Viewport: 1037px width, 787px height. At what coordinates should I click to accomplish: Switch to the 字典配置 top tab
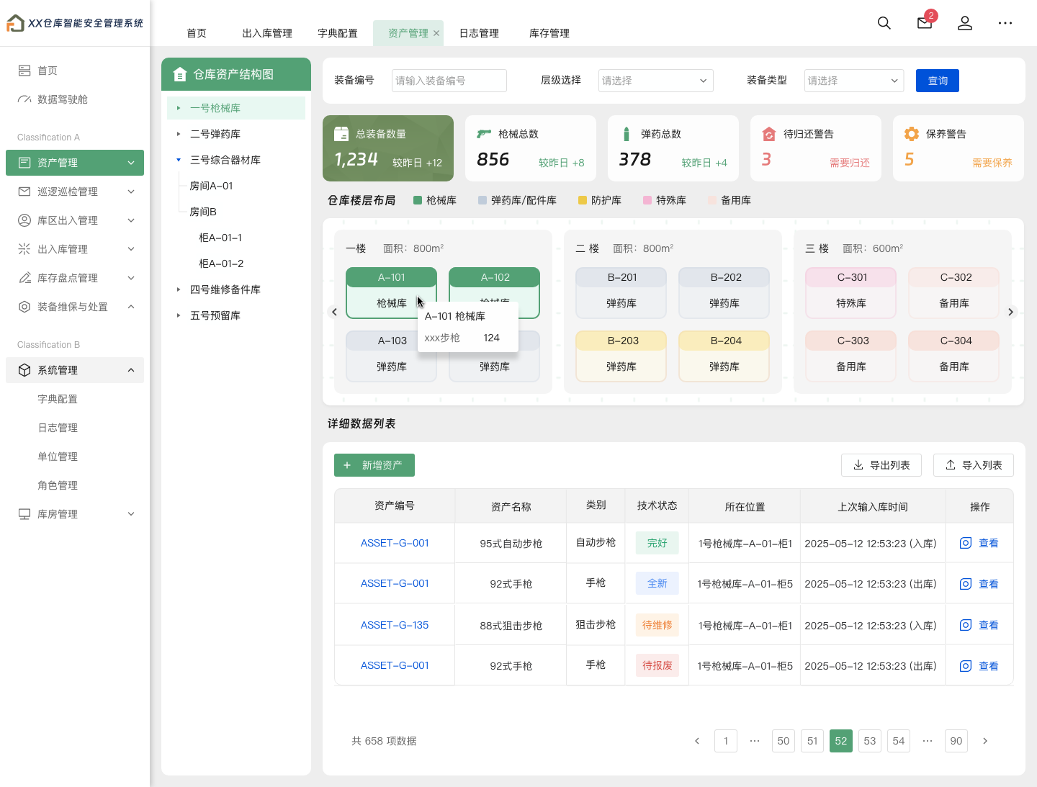pyautogui.click(x=338, y=33)
